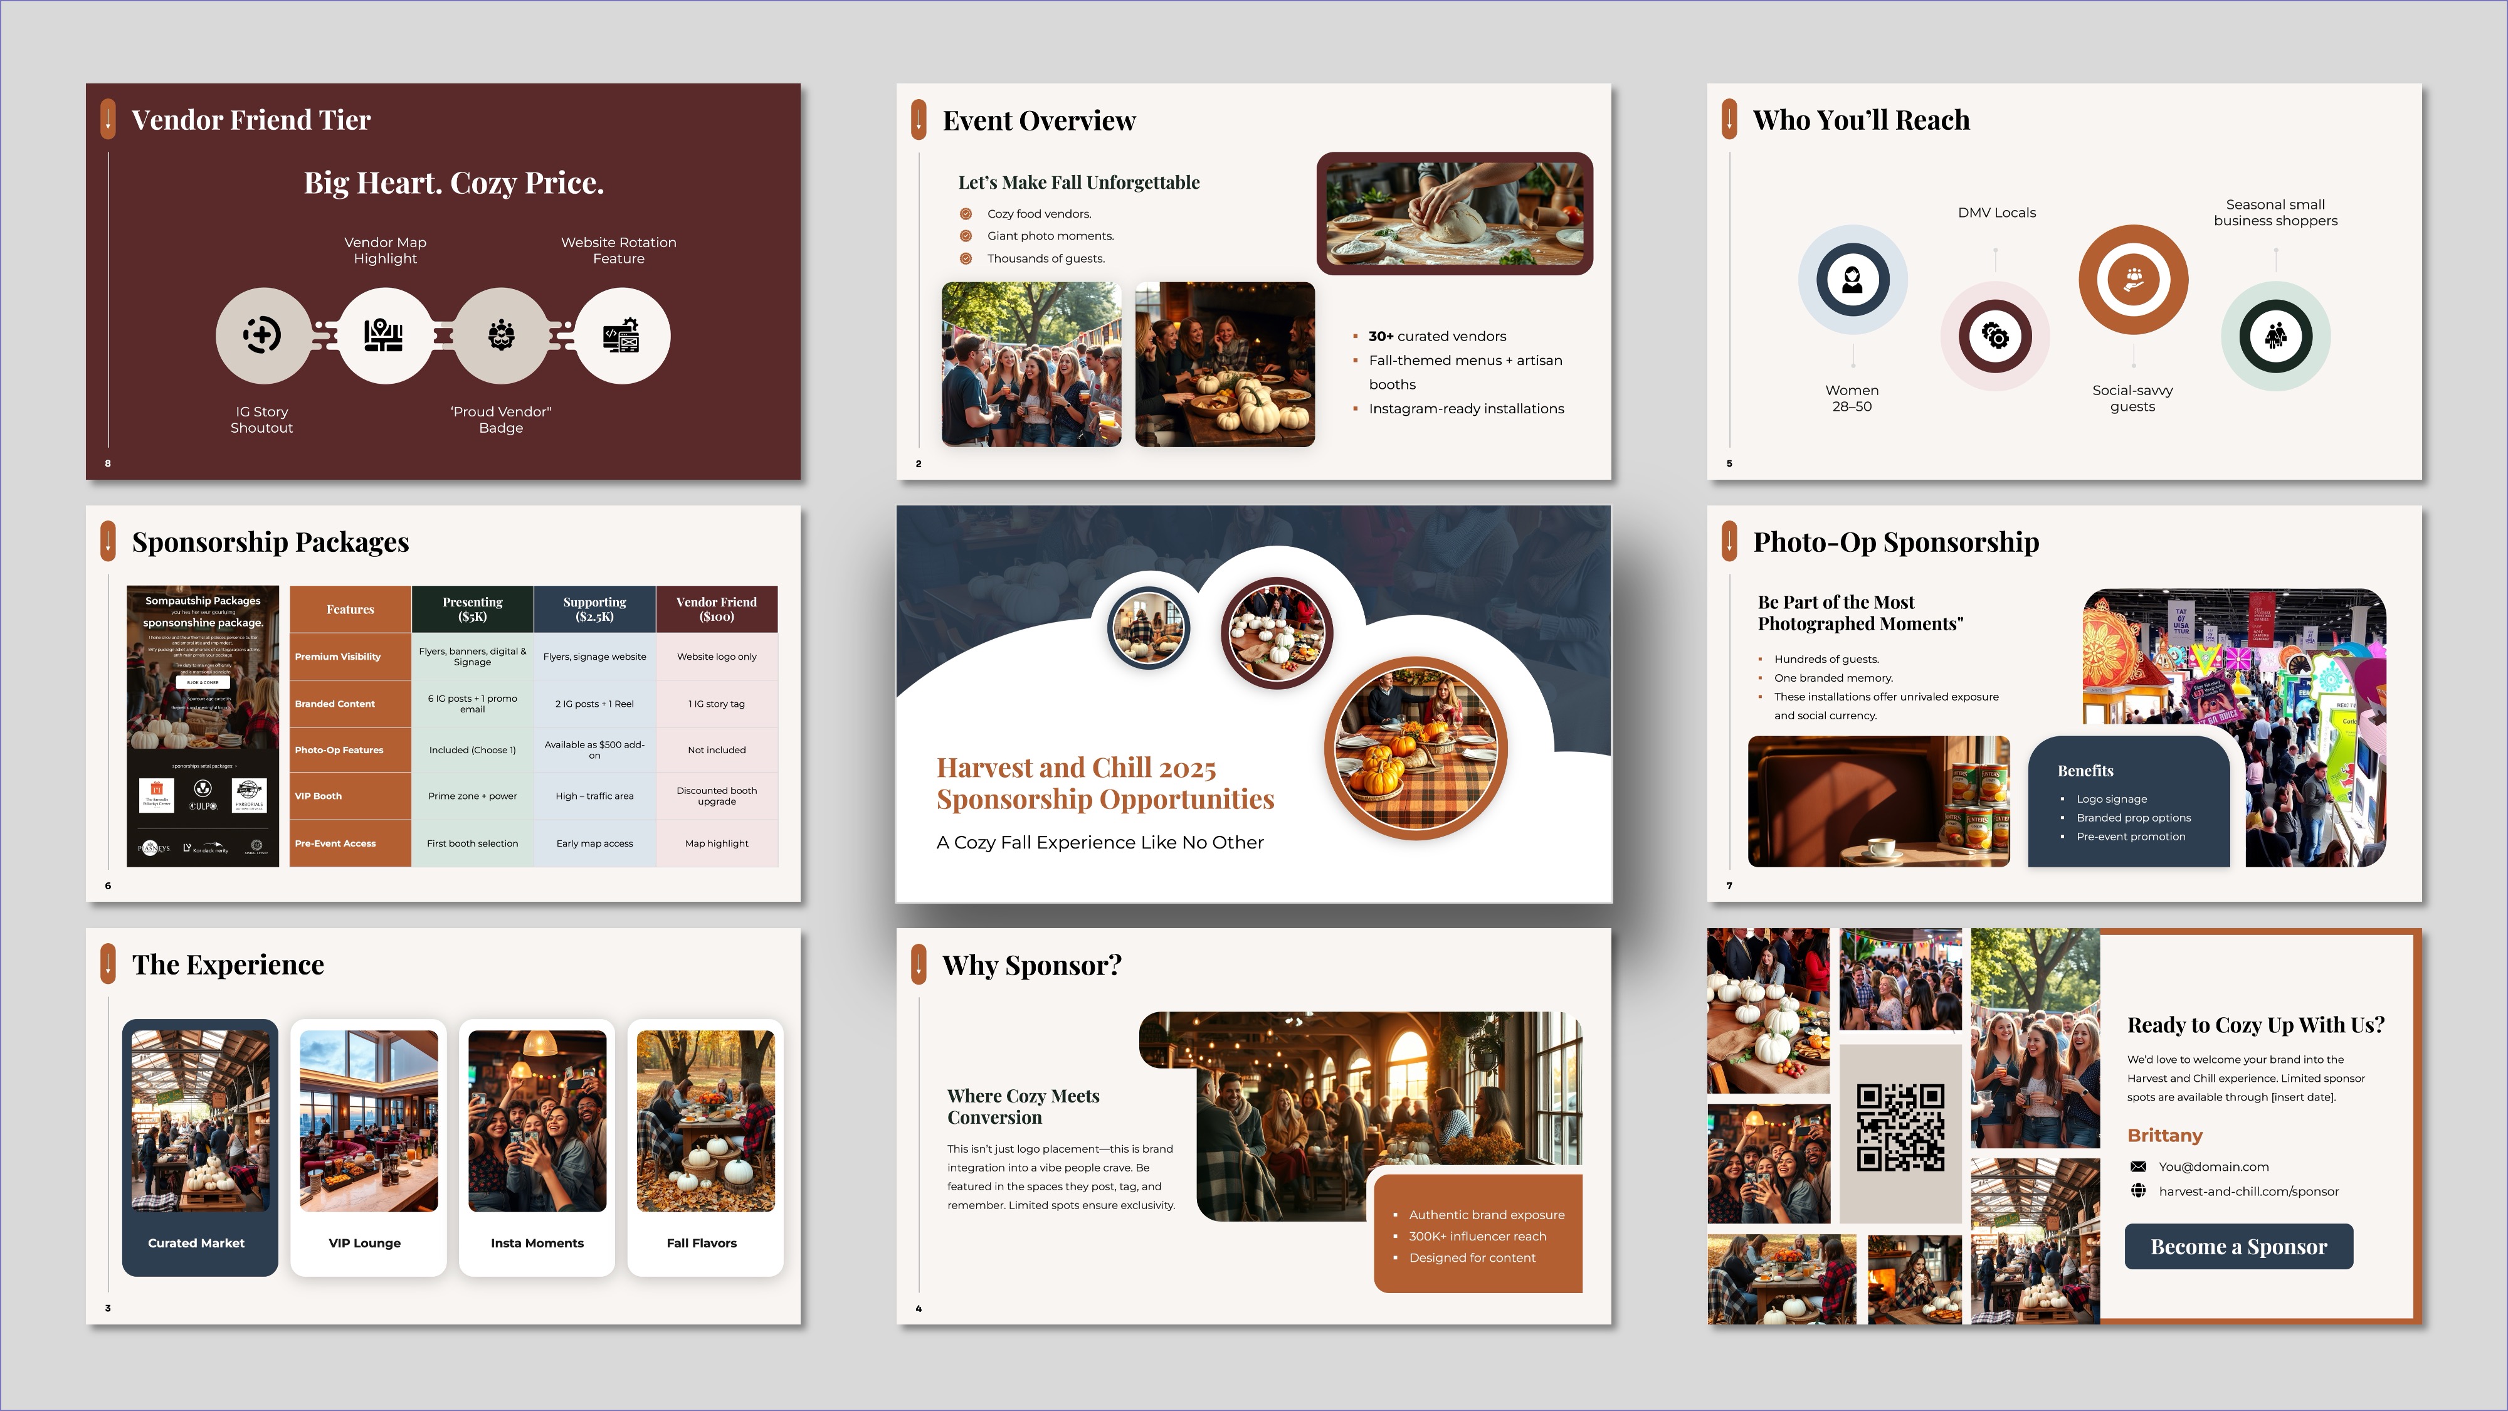Image resolution: width=2508 pixels, height=1411 pixels.
Task: Click the Presenting ($5K) table header
Action: point(472,610)
